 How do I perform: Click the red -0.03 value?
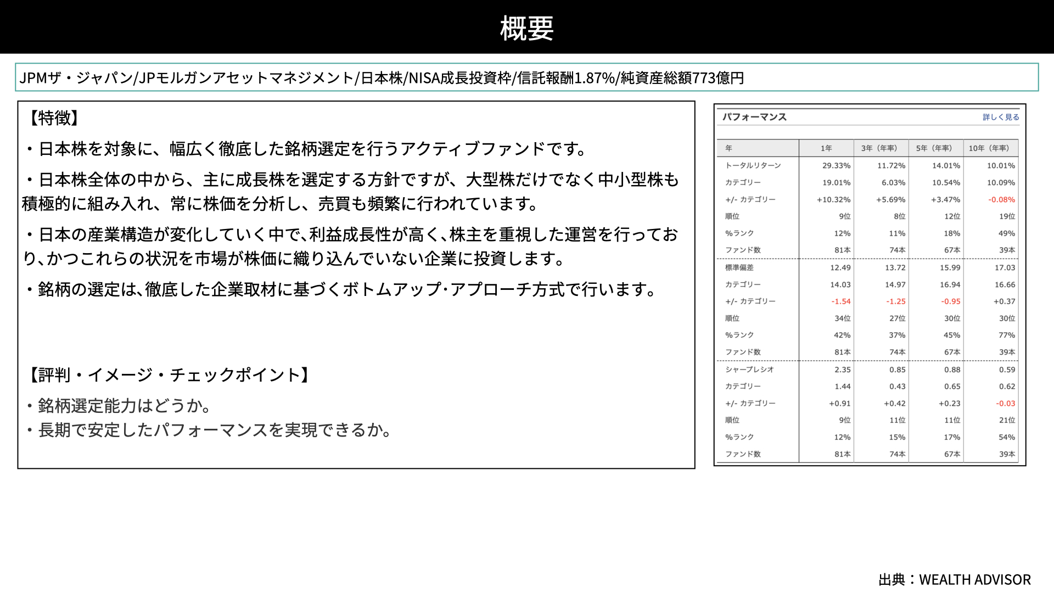[1005, 403]
